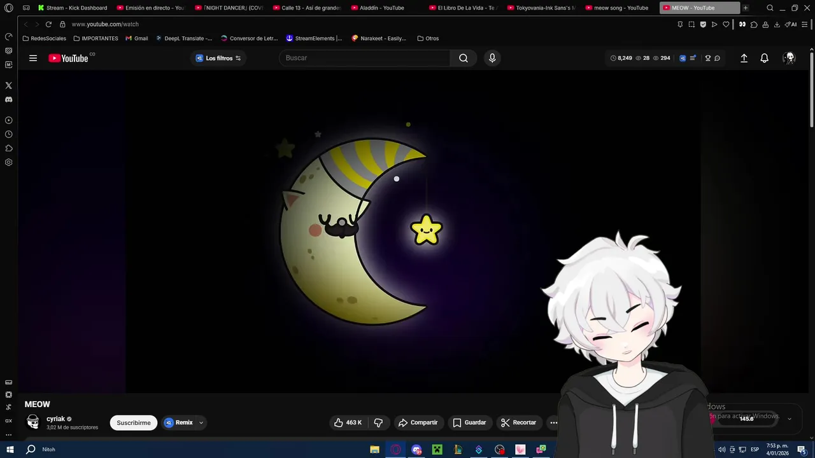
Task: Open Easy Setup sliders icon
Action: click(805, 24)
